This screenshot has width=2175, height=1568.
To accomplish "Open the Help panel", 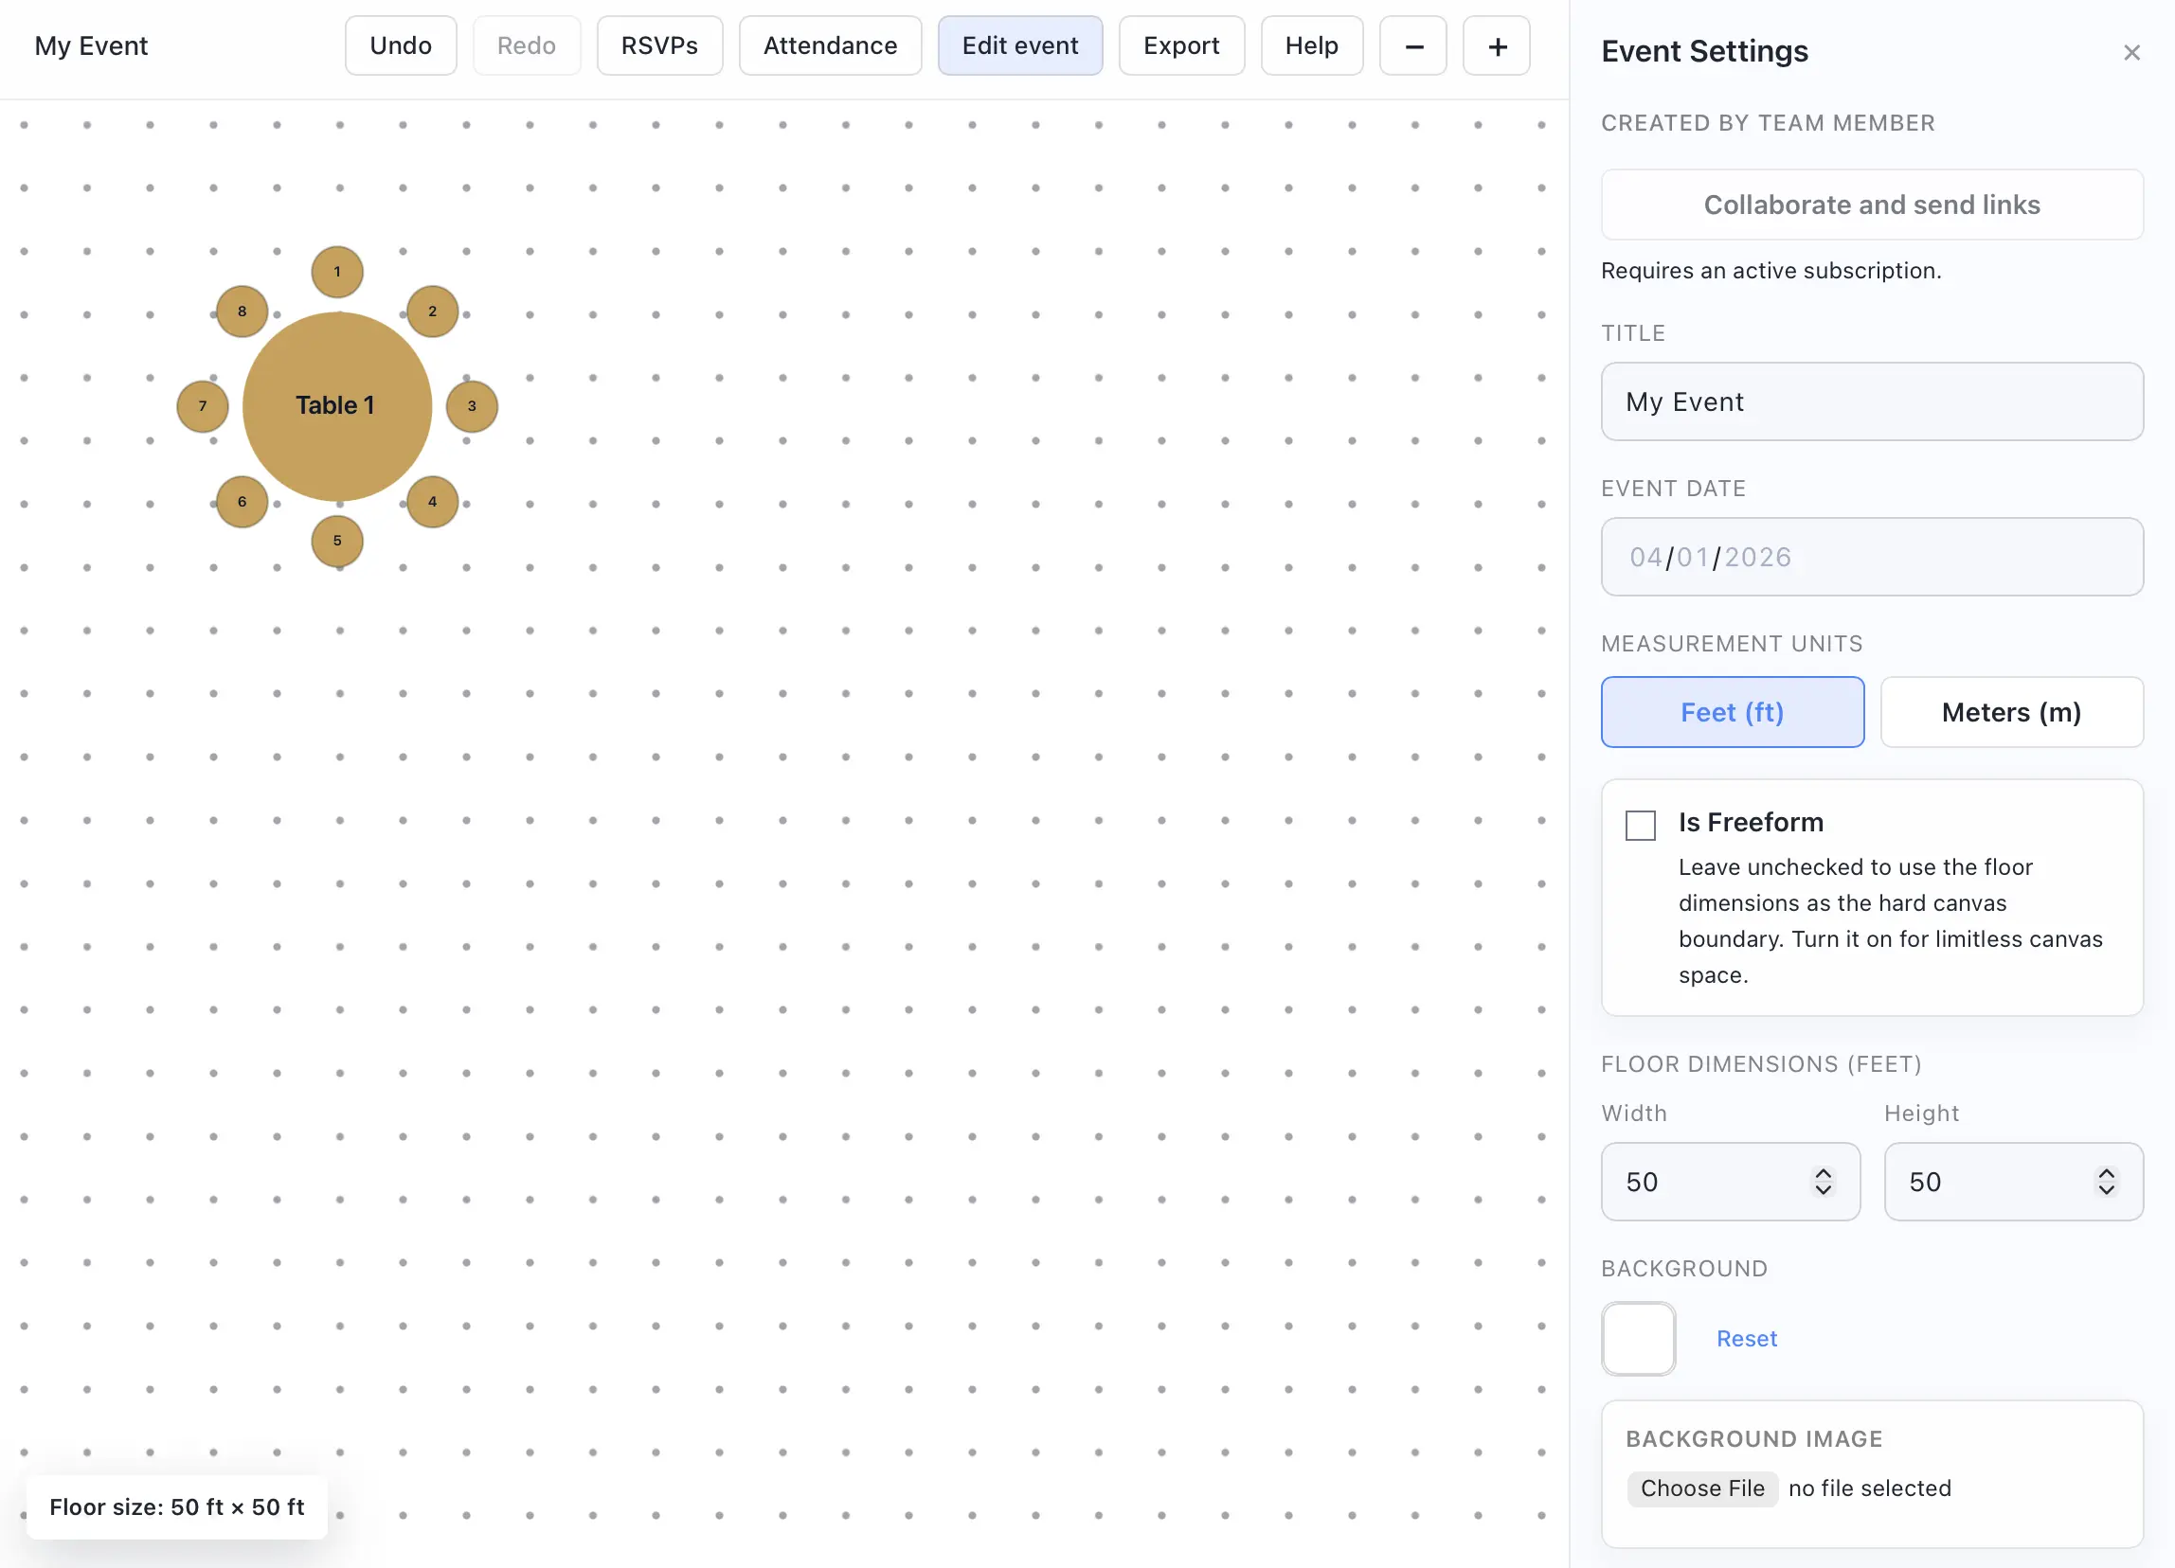I will (1312, 45).
